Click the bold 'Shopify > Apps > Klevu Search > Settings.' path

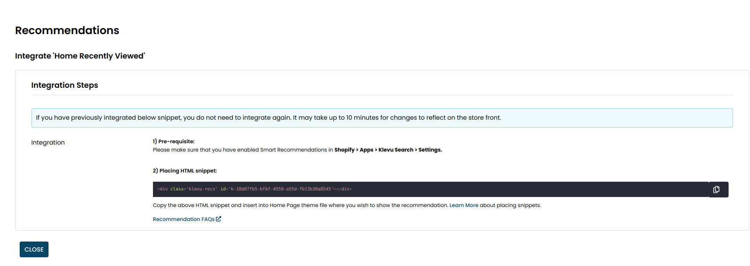[x=388, y=150]
